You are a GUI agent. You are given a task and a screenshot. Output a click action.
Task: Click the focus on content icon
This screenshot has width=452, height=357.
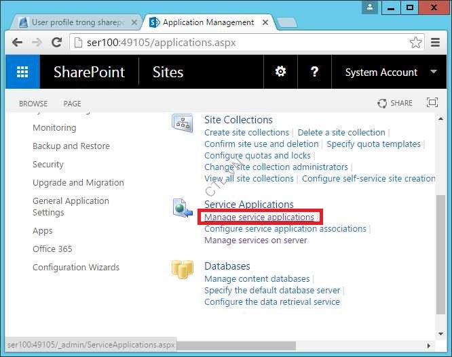[432, 103]
